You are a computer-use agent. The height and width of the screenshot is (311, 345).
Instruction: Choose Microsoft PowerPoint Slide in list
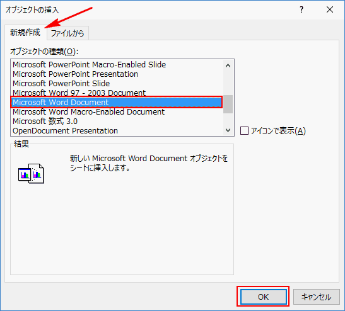pyautogui.click(x=61, y=84)
